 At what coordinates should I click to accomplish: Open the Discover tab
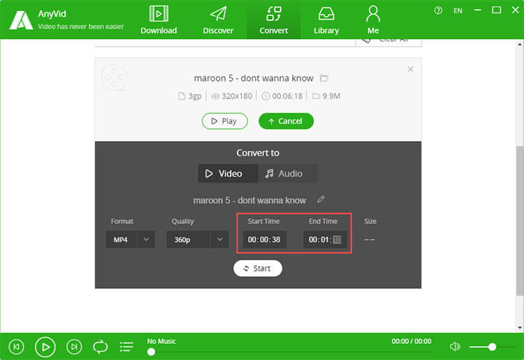tap(218, 20)
